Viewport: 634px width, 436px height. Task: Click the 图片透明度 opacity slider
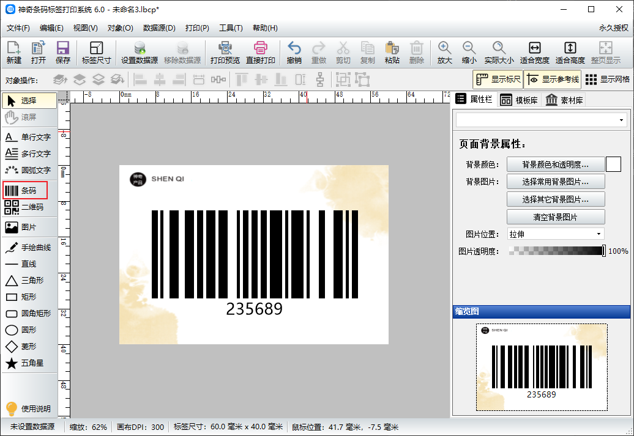click(557, 251)
